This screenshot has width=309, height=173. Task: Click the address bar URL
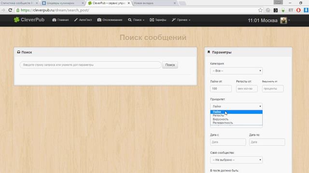(x=55, y=10)
